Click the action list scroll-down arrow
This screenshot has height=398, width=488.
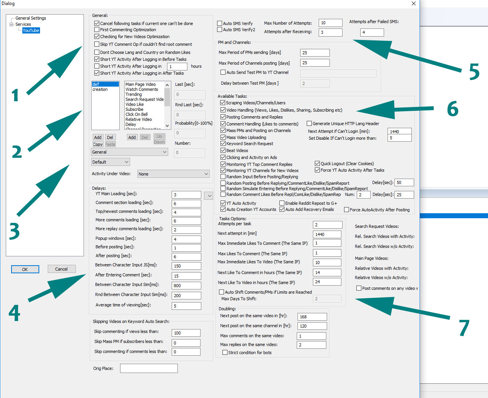[167, 126]
